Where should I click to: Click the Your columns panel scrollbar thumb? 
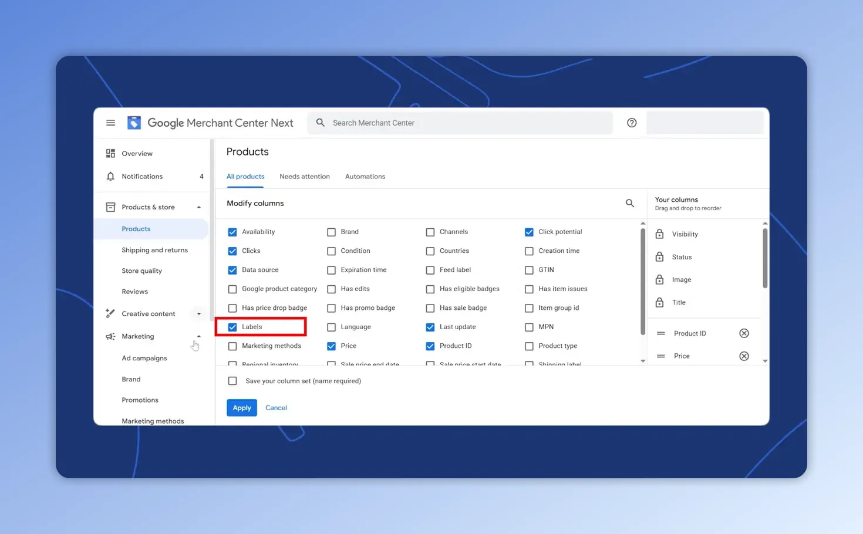(765, 258)
